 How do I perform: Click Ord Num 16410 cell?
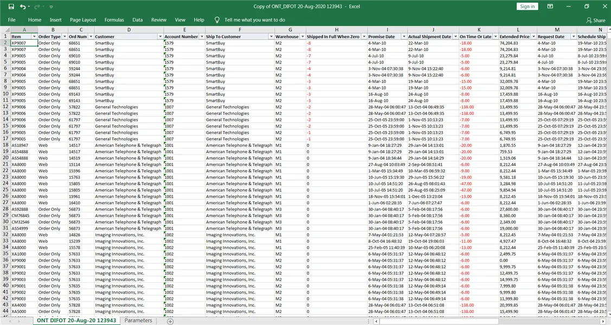(x=81, y=203)
